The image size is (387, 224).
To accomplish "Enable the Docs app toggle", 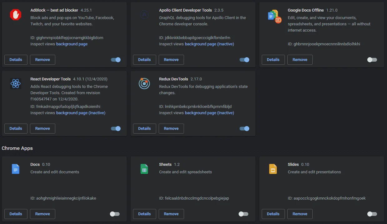I will click(x=115, y=214).
